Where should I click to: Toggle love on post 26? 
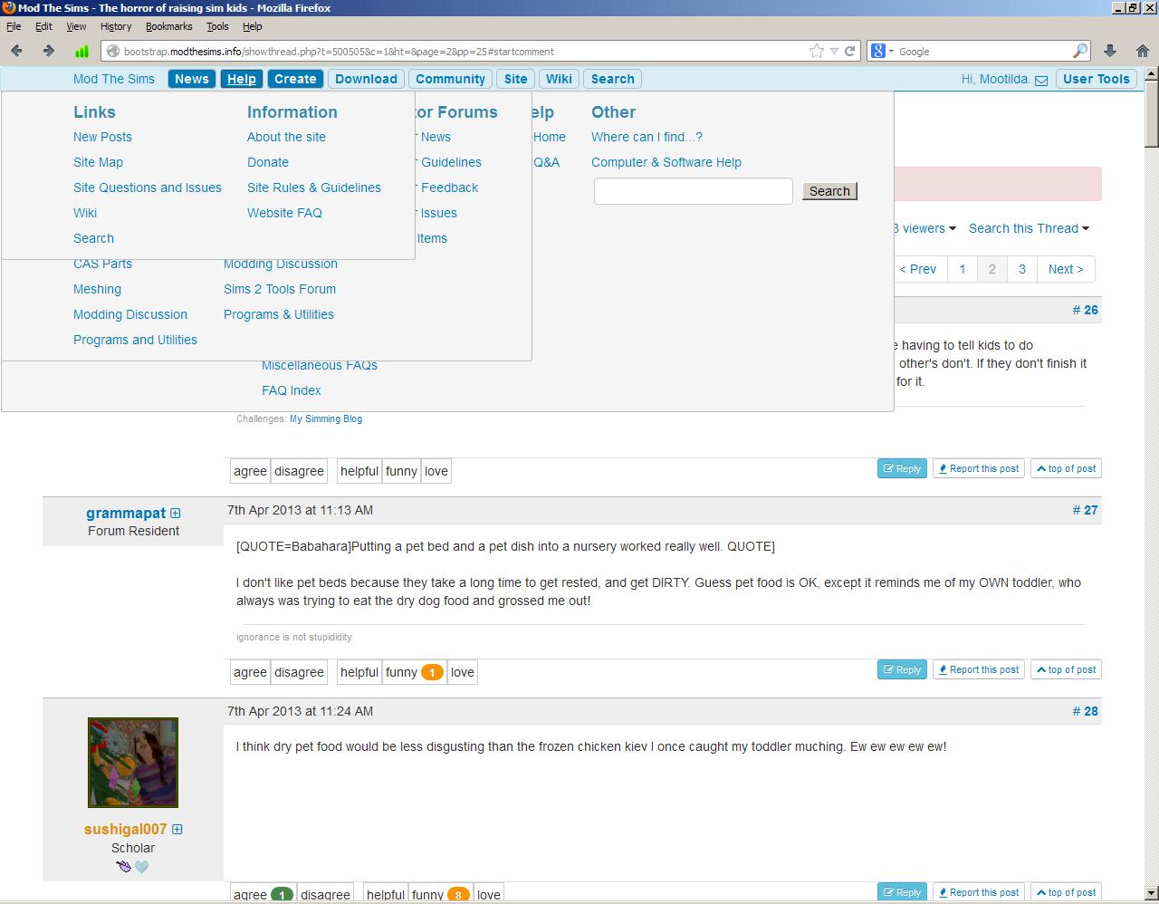(x=436, y=471)
